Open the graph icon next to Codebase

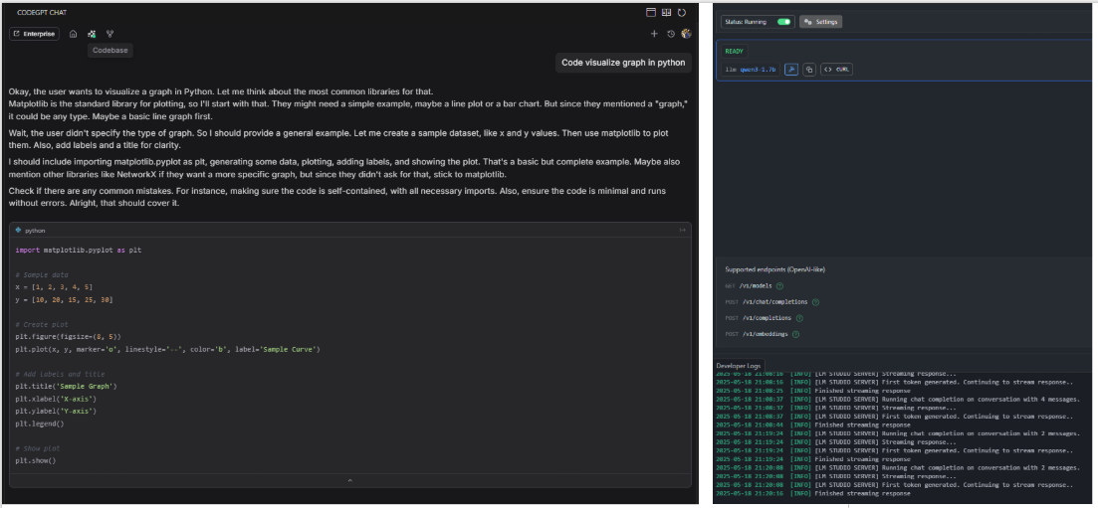click(x=110, y=34)
